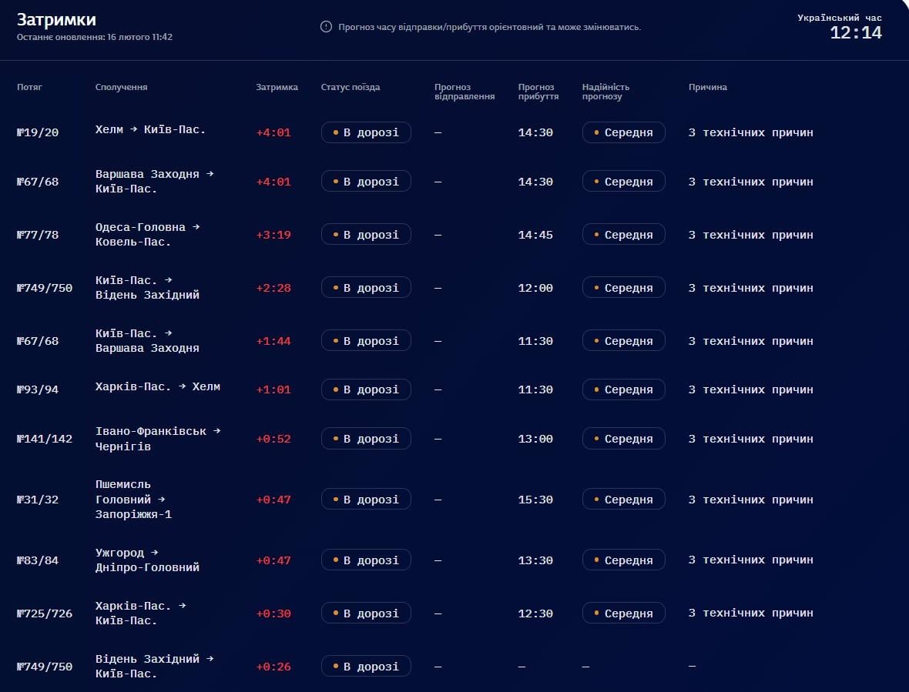Click the Ukrainian time clock showing 12:14
909x692 pixels.
(855, 33)
